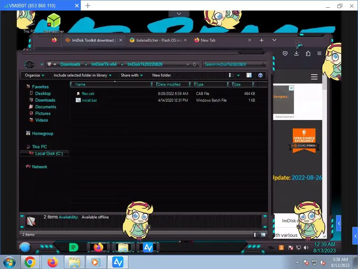This screenshot has width=358, height=269.
Task: Refresh the Explorer folder view
Action: (x=194, y=64)
